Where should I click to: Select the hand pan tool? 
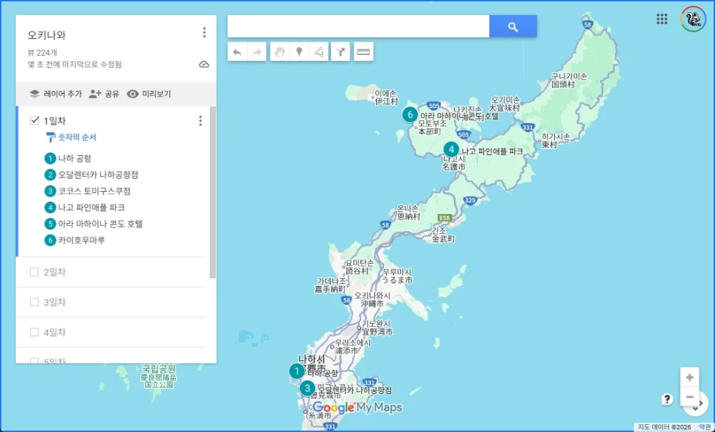point(280,51)
